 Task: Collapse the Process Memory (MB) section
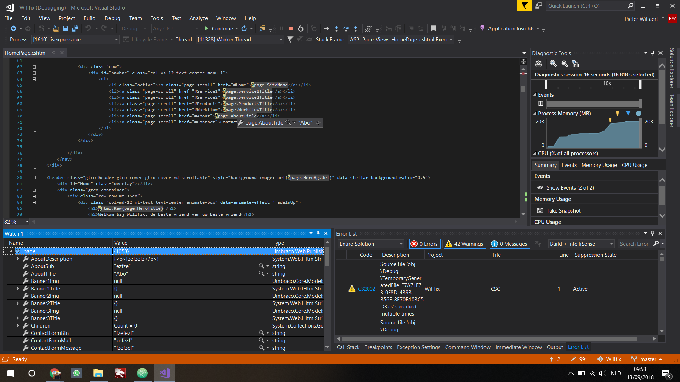pos(535,114)
